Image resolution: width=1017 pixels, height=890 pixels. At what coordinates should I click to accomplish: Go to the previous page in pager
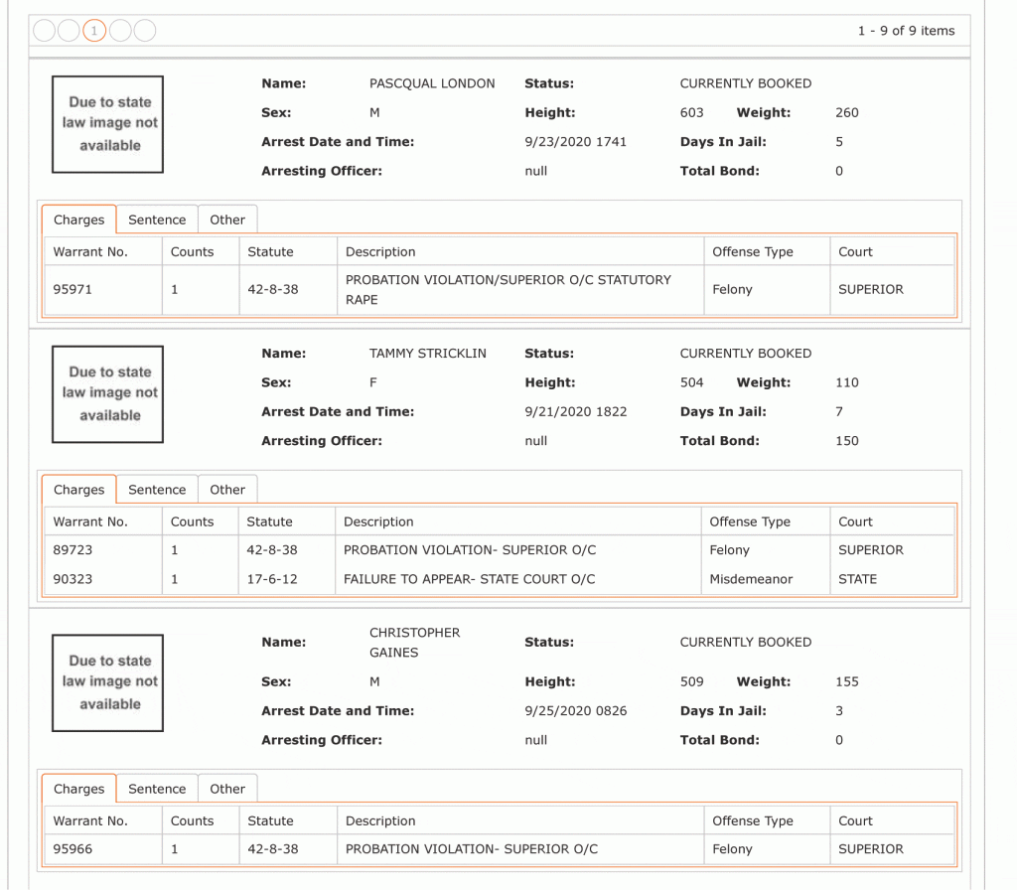[69, 31]
